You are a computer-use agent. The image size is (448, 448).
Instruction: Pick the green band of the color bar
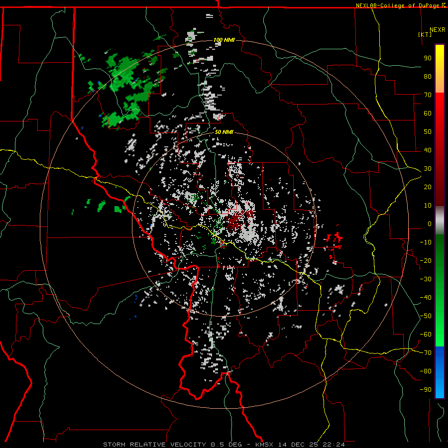(440, 290)
